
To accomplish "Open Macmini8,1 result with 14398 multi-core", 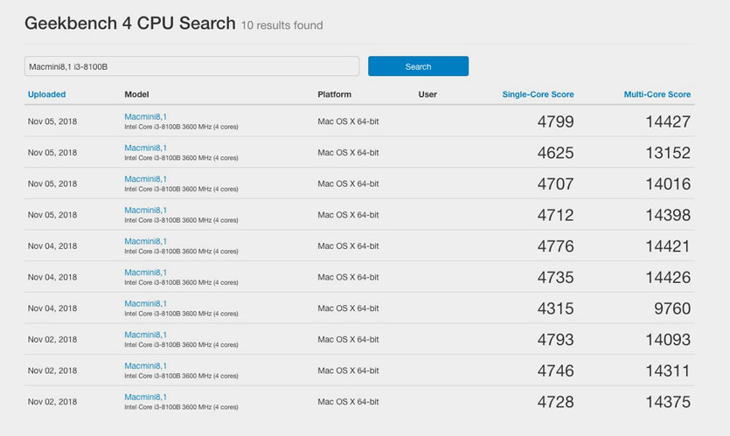I will tap(145, 210).
